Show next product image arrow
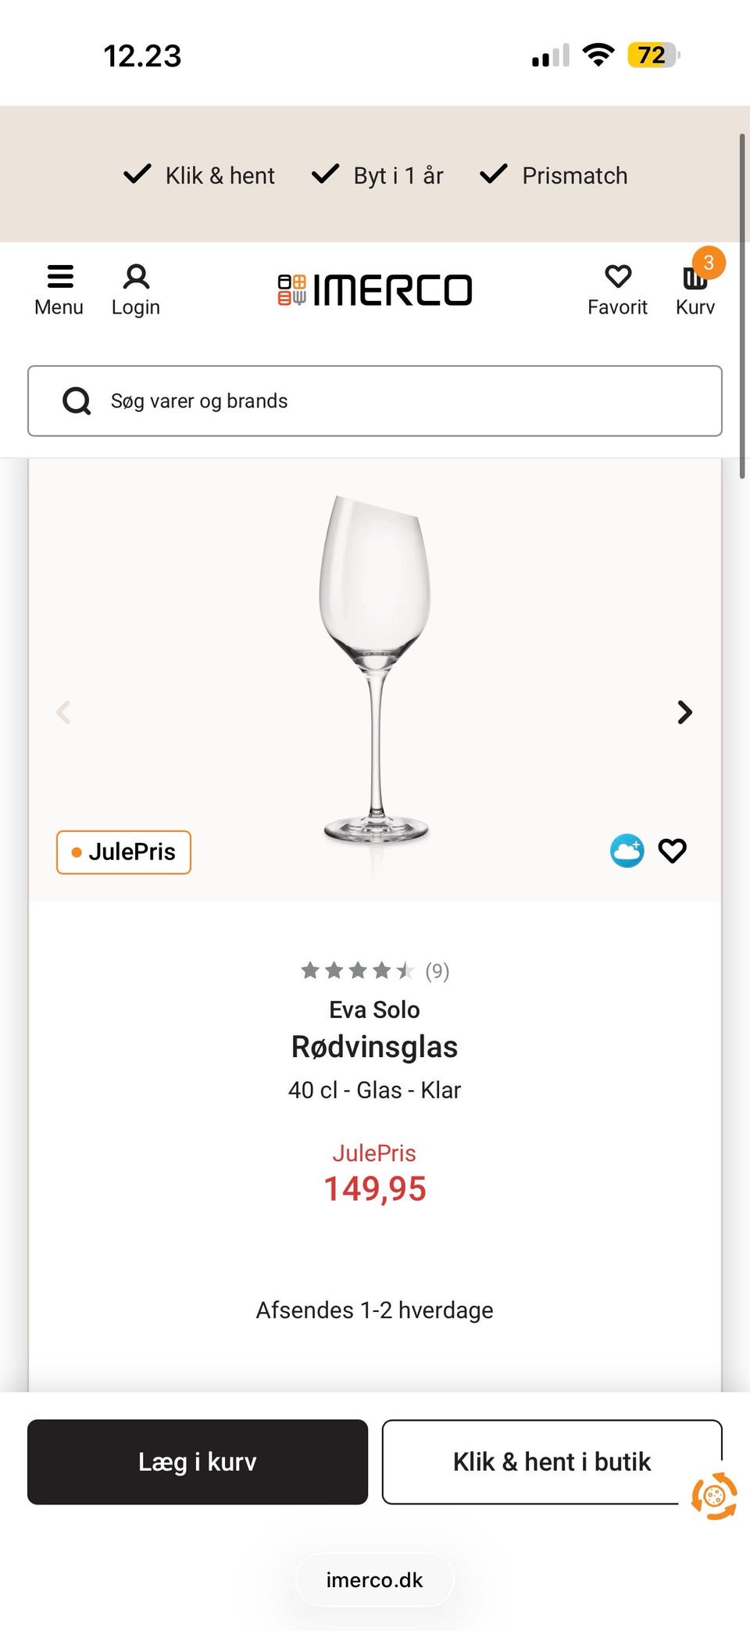Viewport: 750px width, 1631px height. tap(684, 712)
